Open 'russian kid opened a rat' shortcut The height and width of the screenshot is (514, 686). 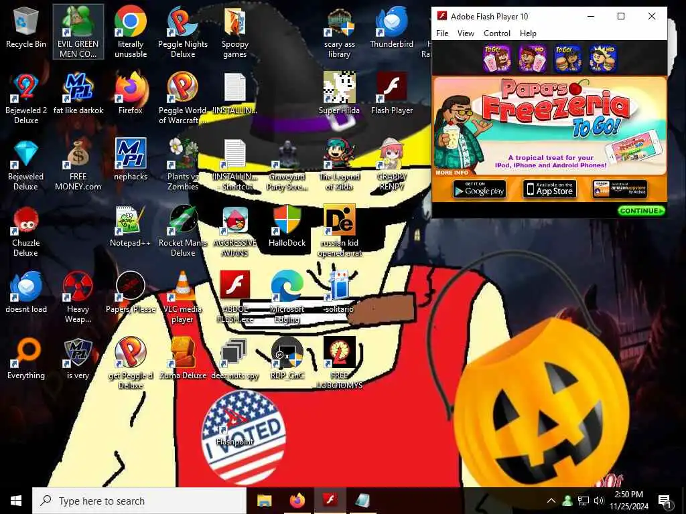[340, 231]
